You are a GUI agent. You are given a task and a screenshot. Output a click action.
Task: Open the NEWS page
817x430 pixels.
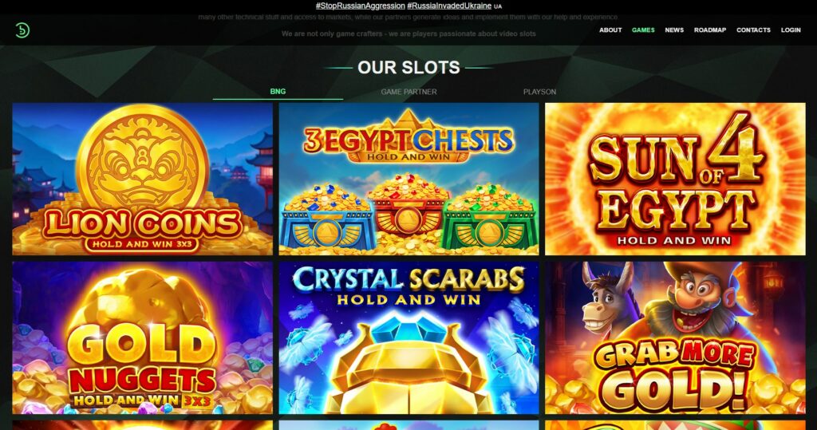(674, 30)
